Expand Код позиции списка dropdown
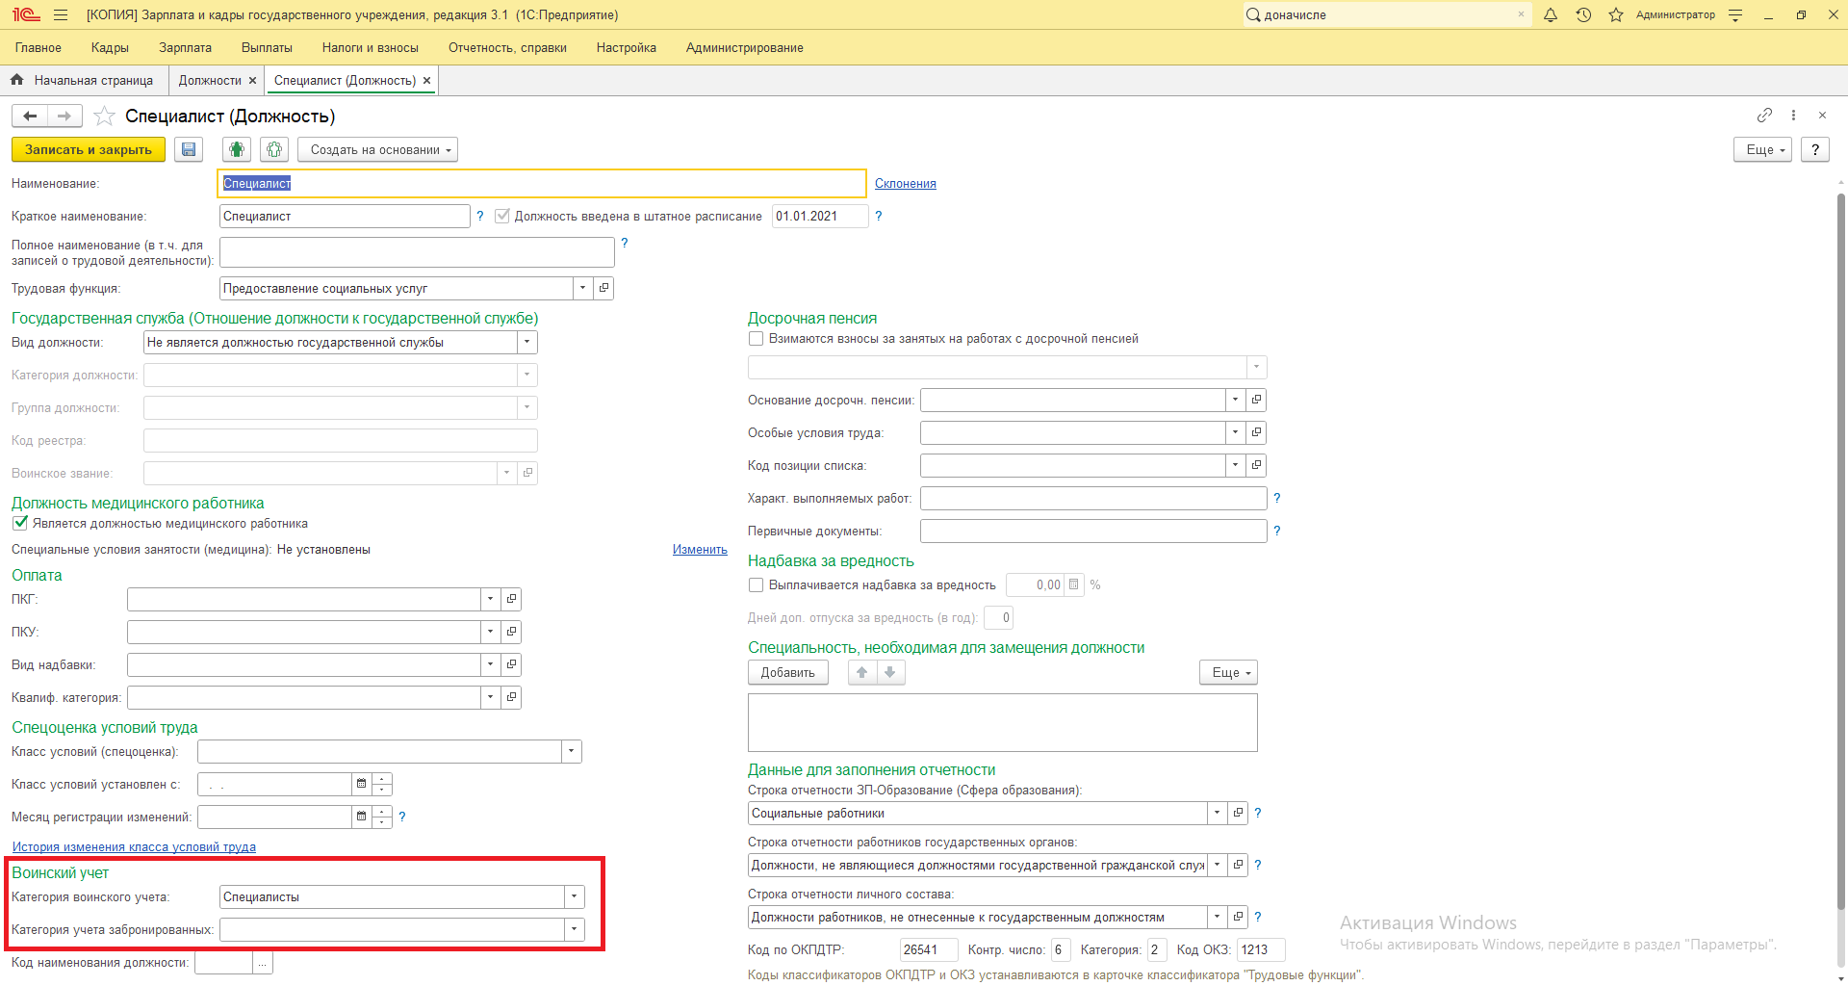 [x=1235, y=465]
